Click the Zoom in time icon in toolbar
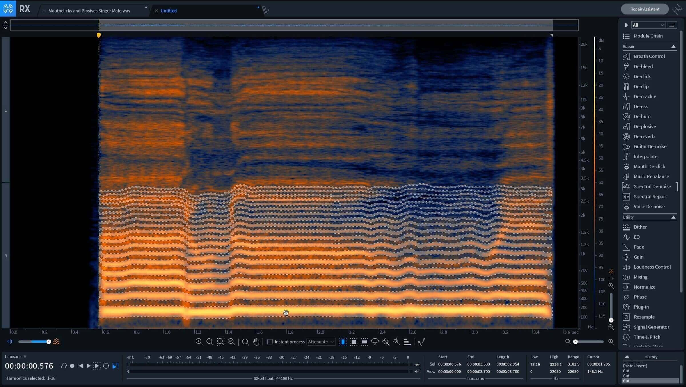686x387 pixels. [x=199, y=342]
